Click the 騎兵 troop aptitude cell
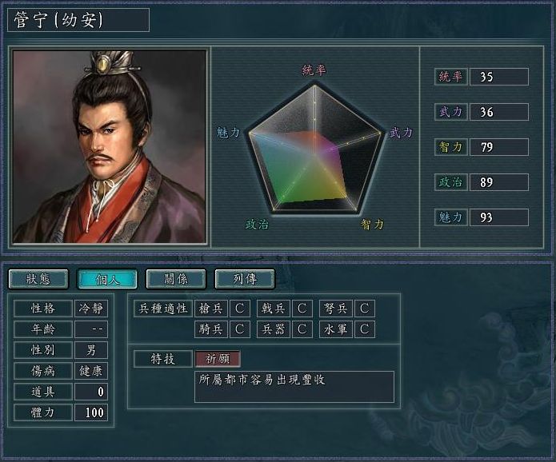The height and width of the screenshot is (462, 556). click(x=210, y=329)
